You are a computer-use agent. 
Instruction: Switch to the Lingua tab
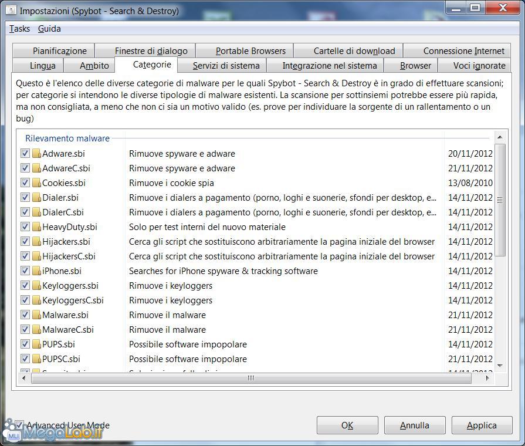click(38, 65)
